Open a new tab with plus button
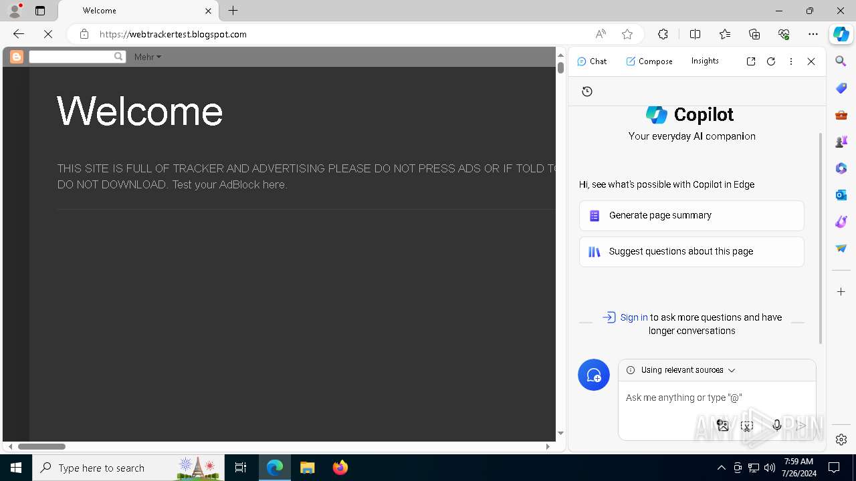The image size is (856, 481). 233,11
